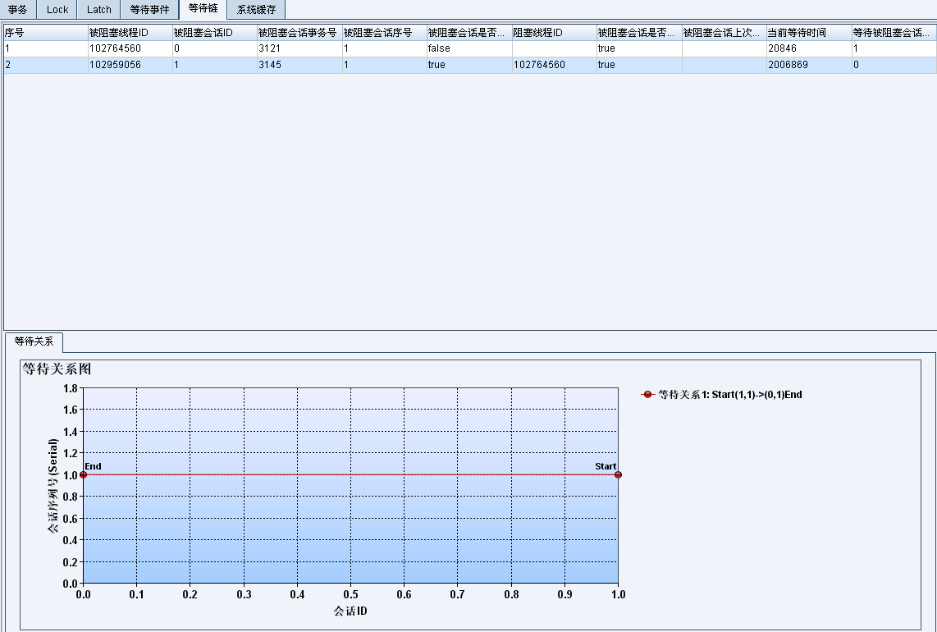Sort by 被阻塞会话事务号 column header
The width and height of the screenshot is (937, 632).
point(299,33)
